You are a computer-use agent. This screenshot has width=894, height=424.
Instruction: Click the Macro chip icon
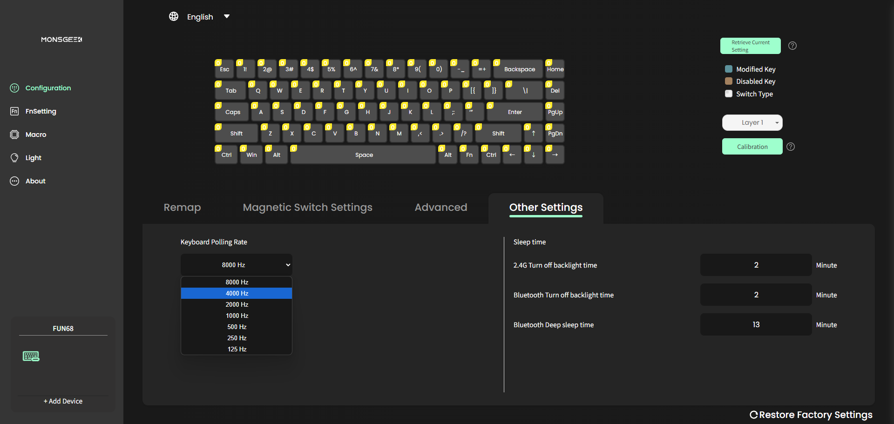[x=14, y=135]
